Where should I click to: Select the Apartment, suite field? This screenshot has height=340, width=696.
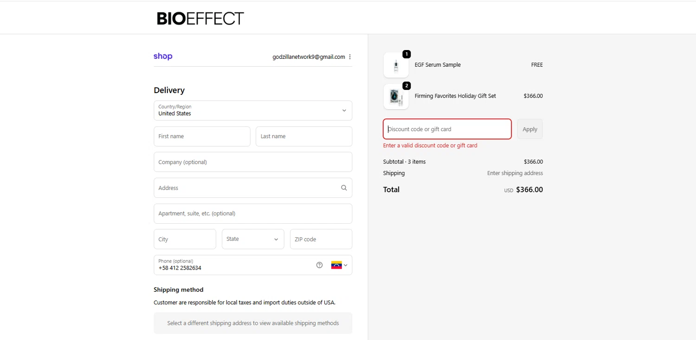pos(253,214)
